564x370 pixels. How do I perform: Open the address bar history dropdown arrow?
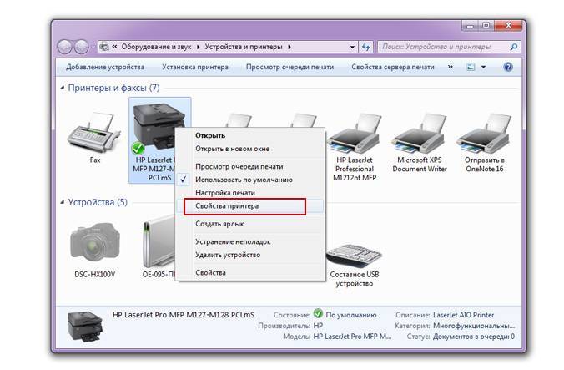[352, 47]
